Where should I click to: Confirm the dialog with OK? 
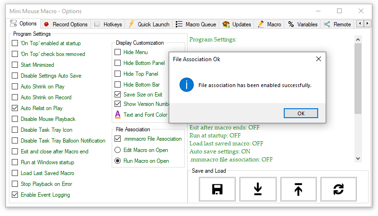click(x=301, y=113)
